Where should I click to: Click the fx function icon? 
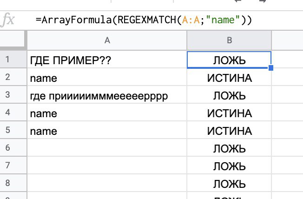[9, 20]
